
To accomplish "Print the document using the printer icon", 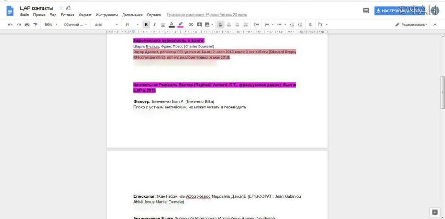I will (27, 25).
